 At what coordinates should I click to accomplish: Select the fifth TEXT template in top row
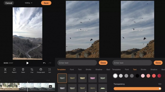[103, 78]
